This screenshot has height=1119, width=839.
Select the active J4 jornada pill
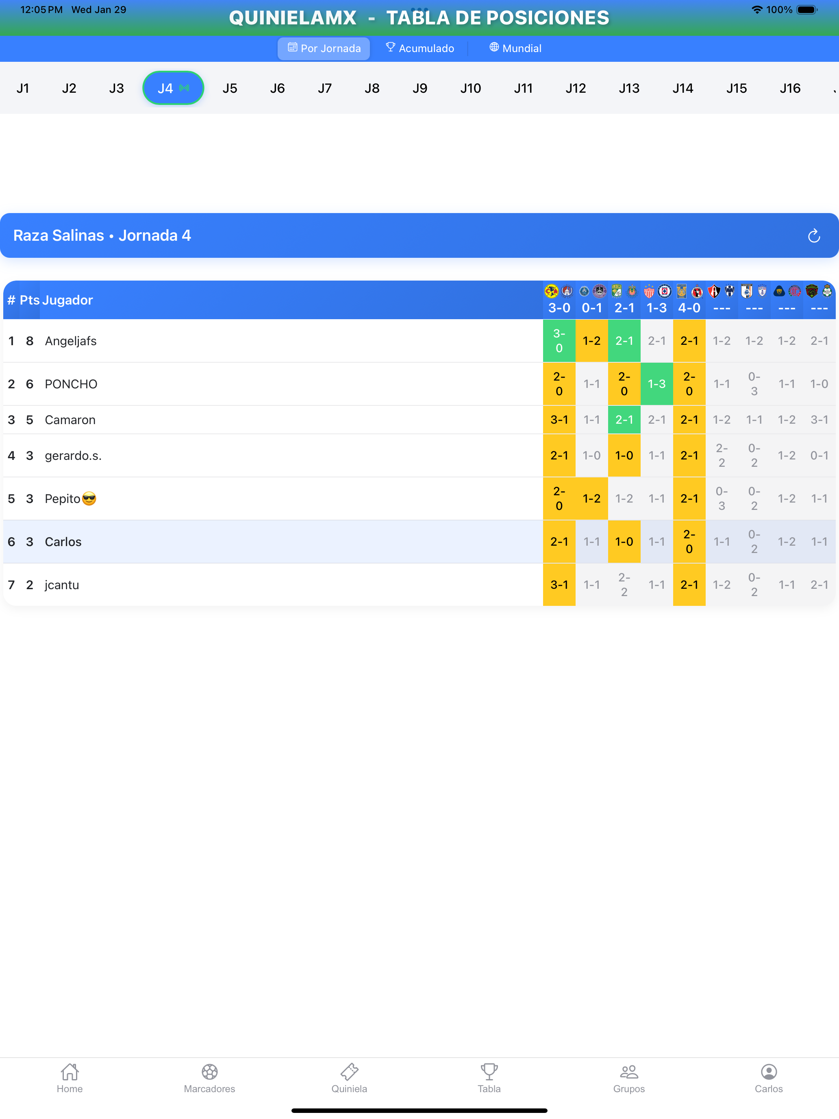[x=173, y=89]
